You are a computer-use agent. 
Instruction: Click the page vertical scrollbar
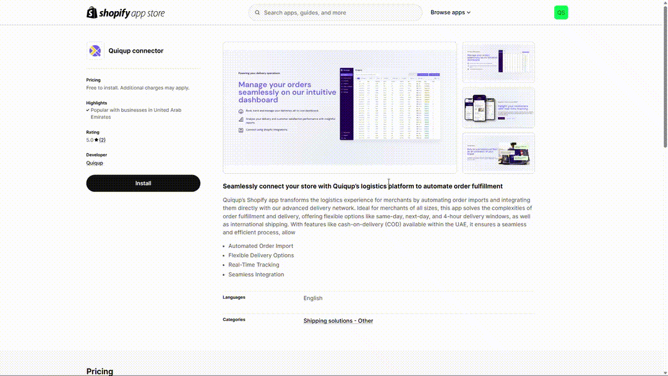click(x=665, y=77)
